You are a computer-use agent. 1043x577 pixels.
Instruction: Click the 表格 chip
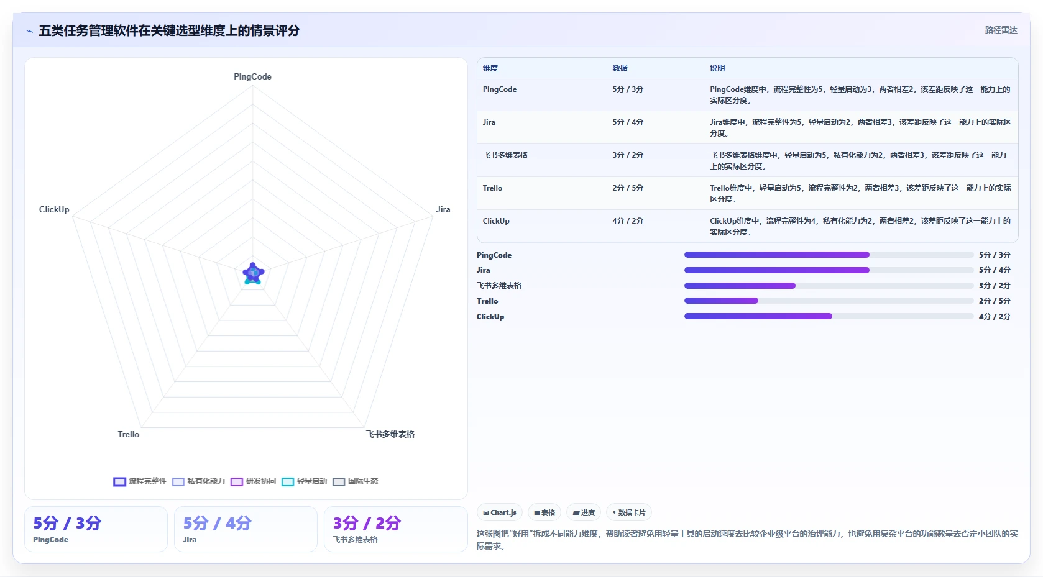click(x=544, y=512)
